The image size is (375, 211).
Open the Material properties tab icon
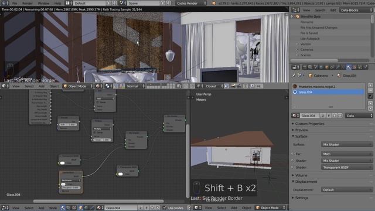(349, 67)
